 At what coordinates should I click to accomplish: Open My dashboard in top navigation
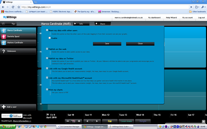point(154,18)
